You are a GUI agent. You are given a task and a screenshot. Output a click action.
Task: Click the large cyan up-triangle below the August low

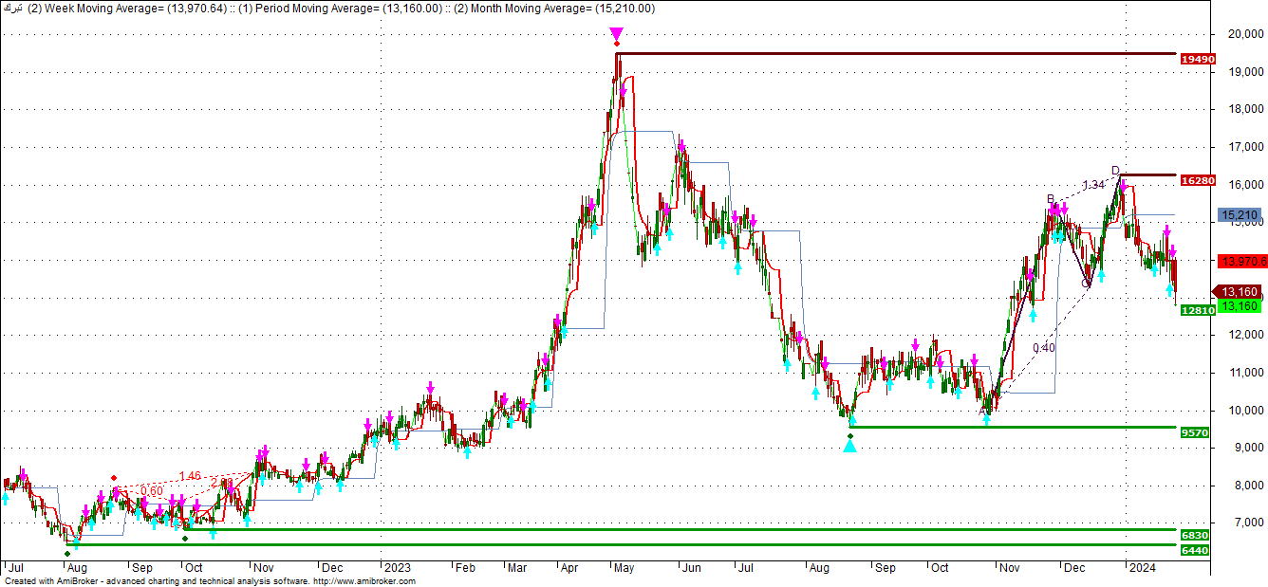849,445
